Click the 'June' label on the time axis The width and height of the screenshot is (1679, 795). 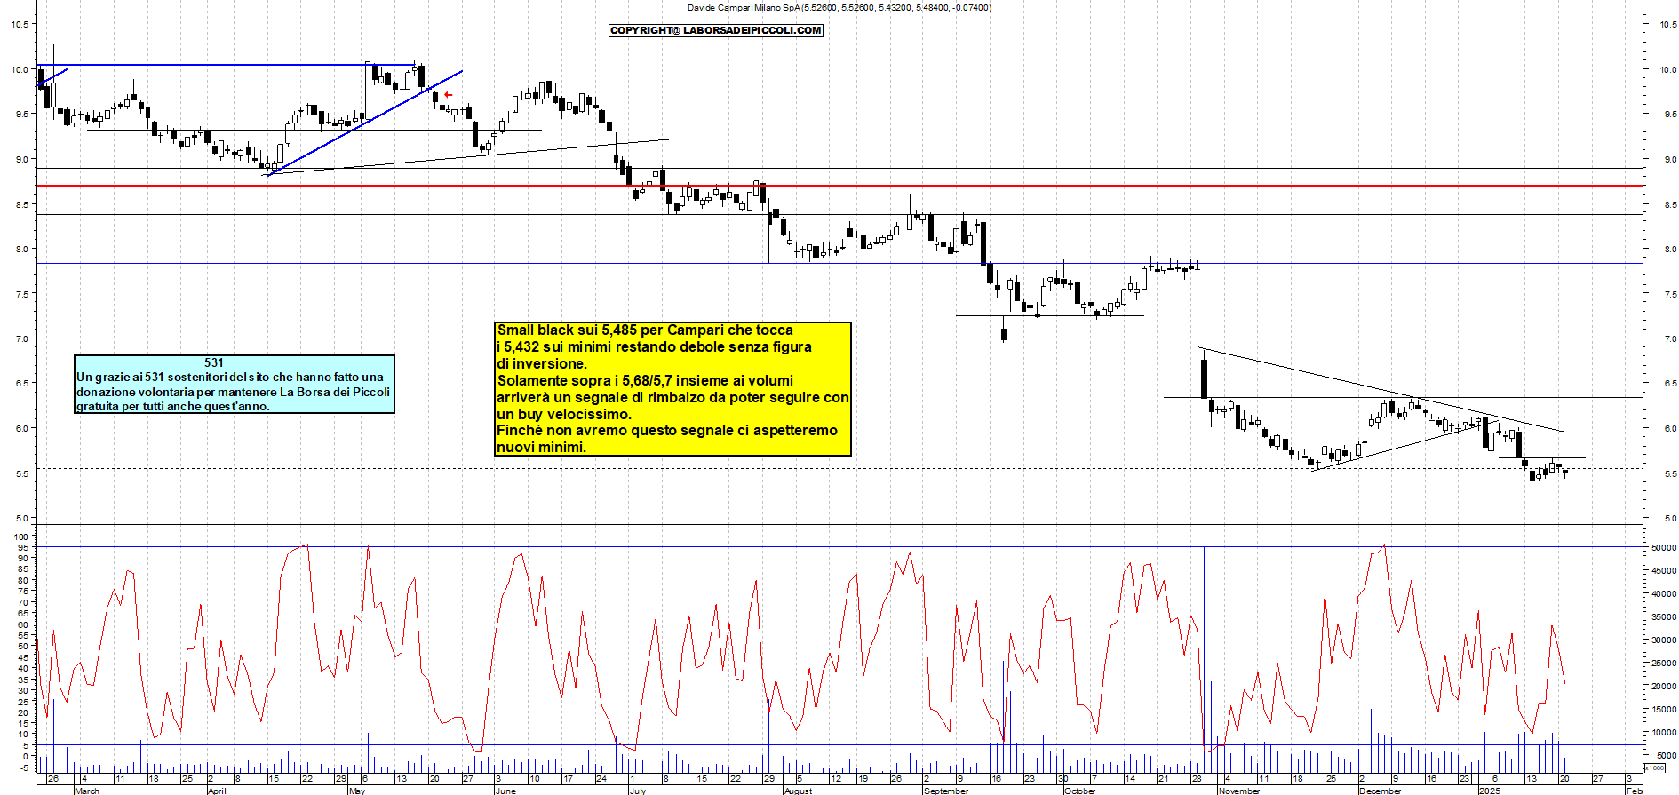coord(505,791)
